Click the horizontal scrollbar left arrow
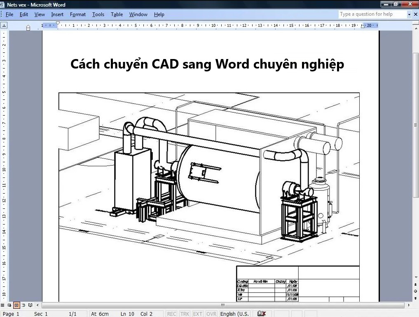The image size is (419, 317). click(x=37, y=305)
